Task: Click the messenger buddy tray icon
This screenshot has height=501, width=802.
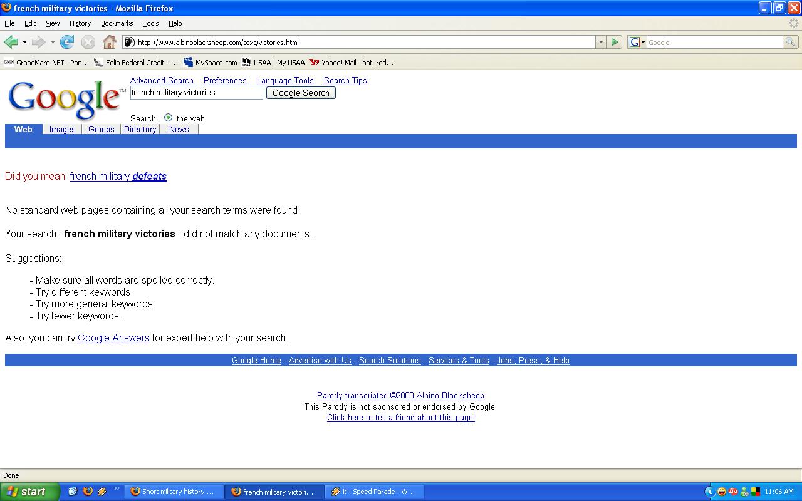Action: click(x=744, y=492)
